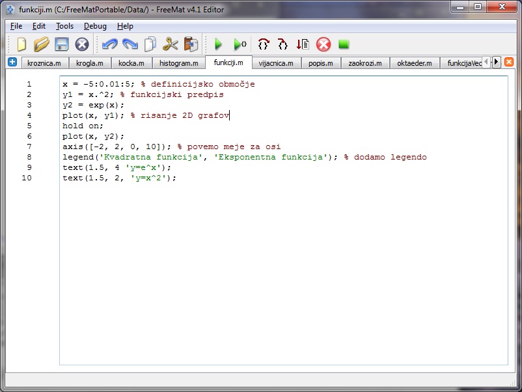Add a new tab with the plus button
The width and height of the screenshot is (522, 392).
(12, 62)
